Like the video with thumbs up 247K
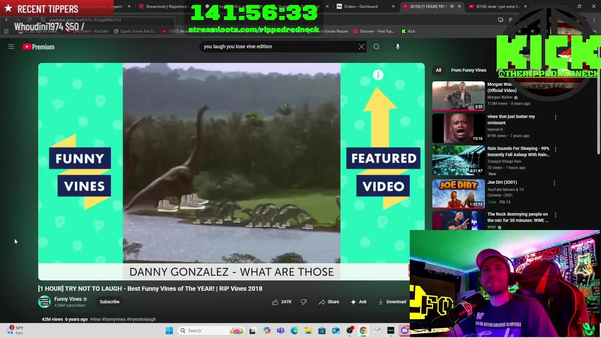 [281, 302]
